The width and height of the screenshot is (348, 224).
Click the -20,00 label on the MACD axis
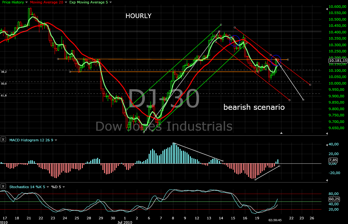tap(334, 173)
